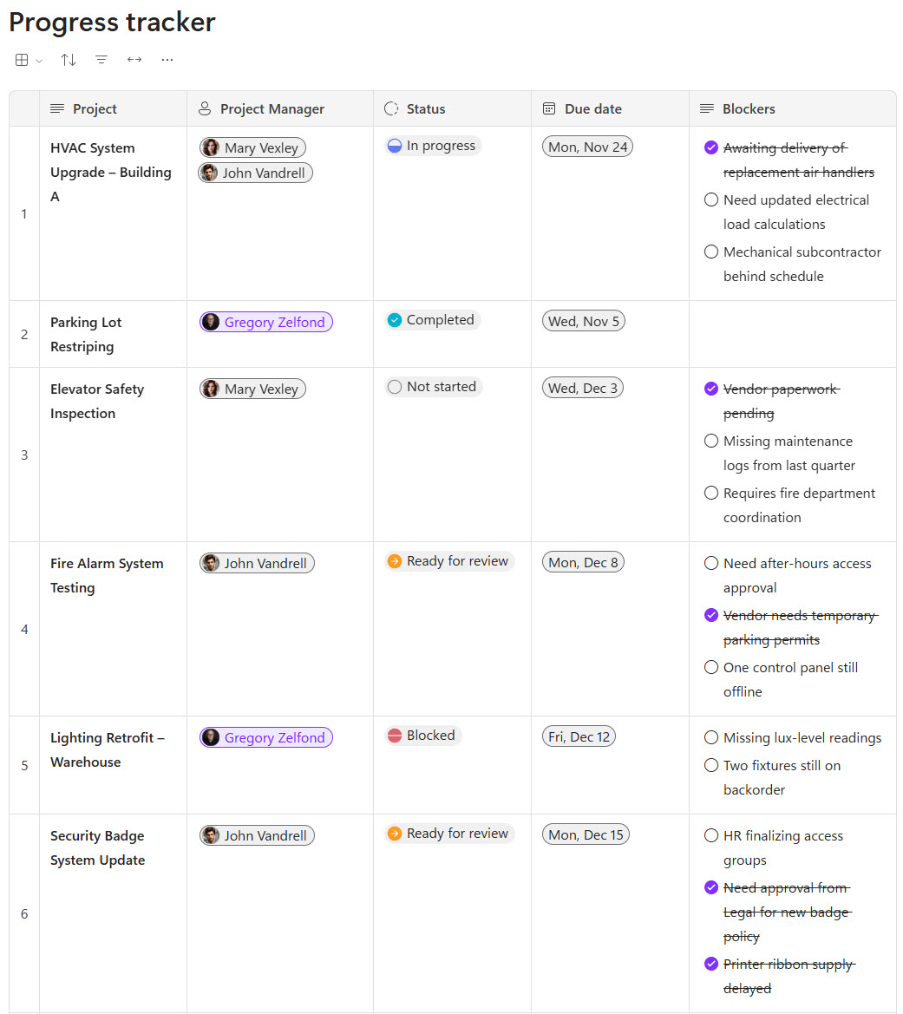Open the 'Not started' status dropdown
This screenshot has width=903, height=1014.
click(433, 387)
